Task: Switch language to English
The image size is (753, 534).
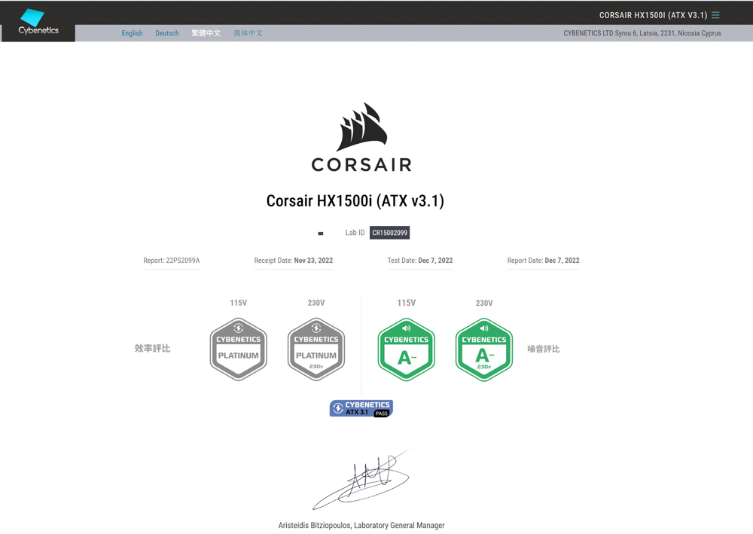Action: 132,33
